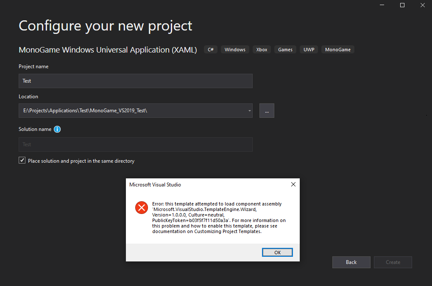
Task: Click the Solution name info icon
Action: (x=57, y=129)
